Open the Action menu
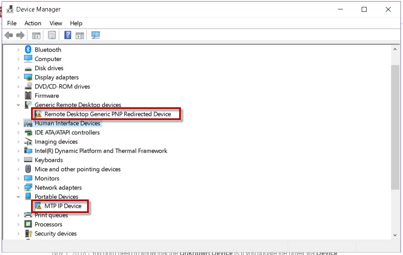 coord(33,23)
